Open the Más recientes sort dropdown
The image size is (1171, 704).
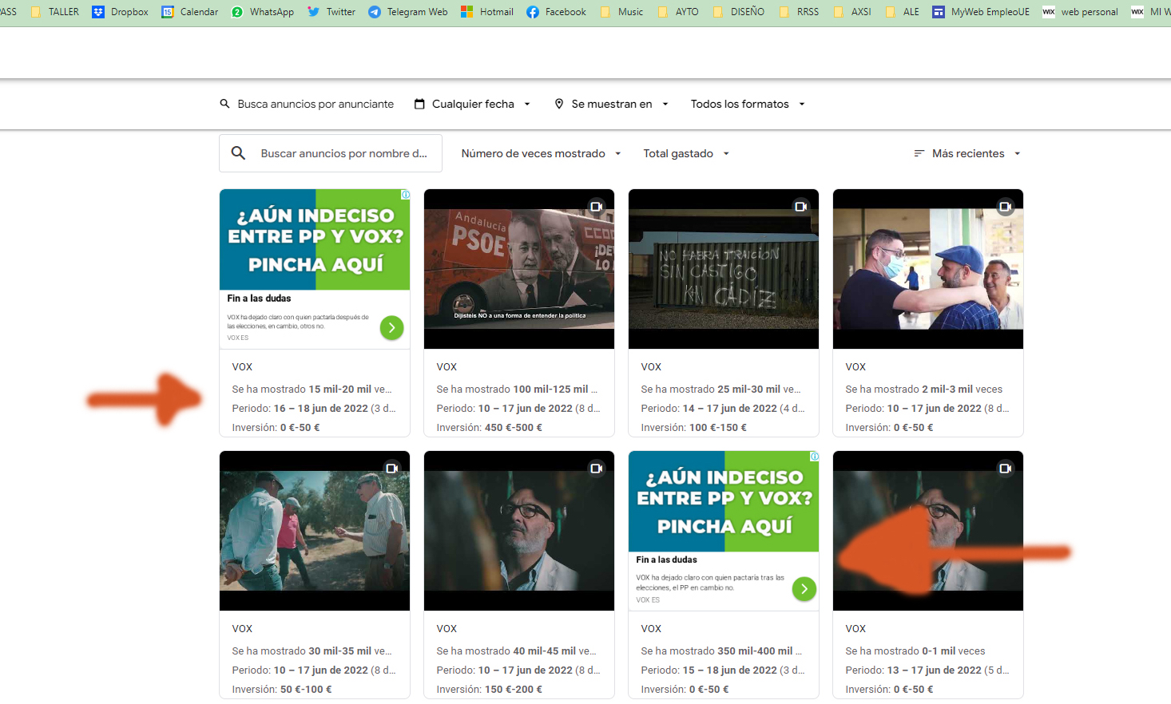tap(967, 153)
